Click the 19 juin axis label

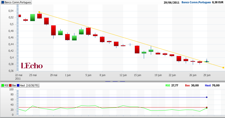158,75
